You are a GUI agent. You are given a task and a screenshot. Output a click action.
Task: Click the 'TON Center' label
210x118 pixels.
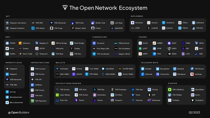click(40, 90)
